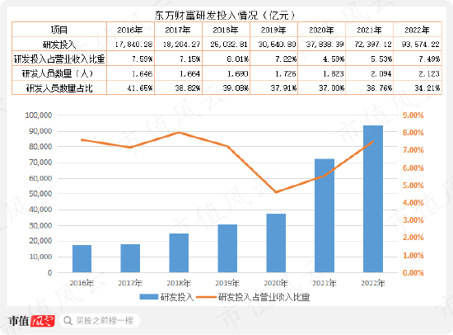
Task: Click the 研发投入占营业收入比重 legend label text
Action: pos(264,297)
